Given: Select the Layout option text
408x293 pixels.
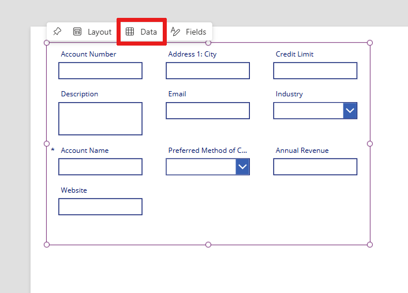Looking at the screenshot, I should pos(99,32).
